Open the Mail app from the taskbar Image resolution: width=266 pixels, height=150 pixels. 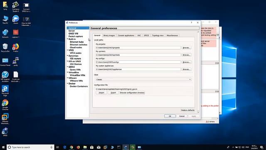pos(99,147)
